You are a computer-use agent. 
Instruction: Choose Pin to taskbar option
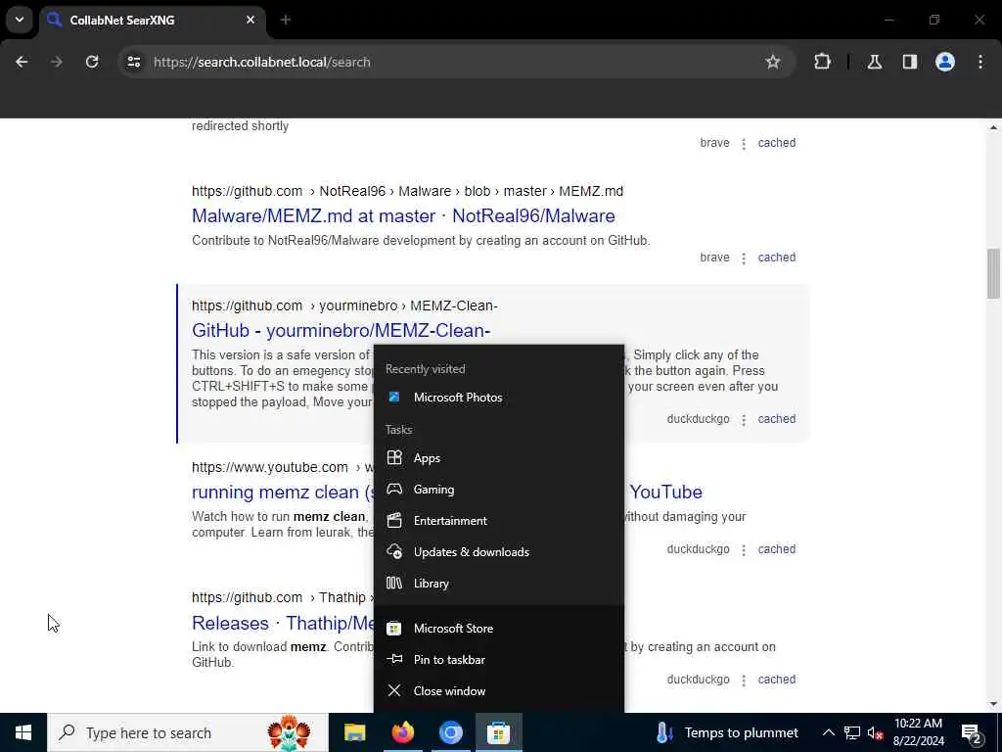point(498,659)
